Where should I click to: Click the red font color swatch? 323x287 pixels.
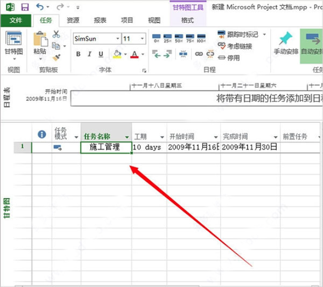(x=134, y=54)
